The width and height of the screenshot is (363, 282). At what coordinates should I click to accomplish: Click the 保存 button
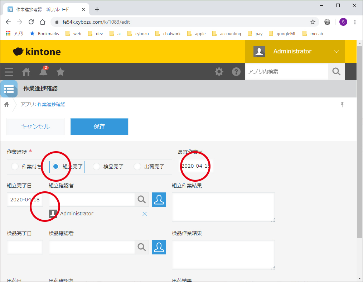point(99,126)
